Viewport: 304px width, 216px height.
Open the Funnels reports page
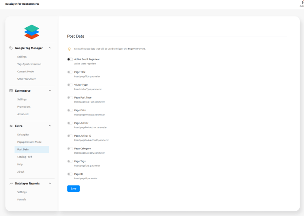[x=22, y=199]
